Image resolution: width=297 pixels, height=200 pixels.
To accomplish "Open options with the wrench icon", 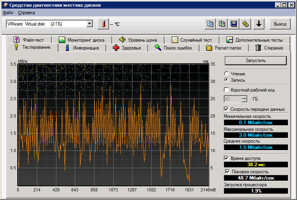I will coord(246,24).
